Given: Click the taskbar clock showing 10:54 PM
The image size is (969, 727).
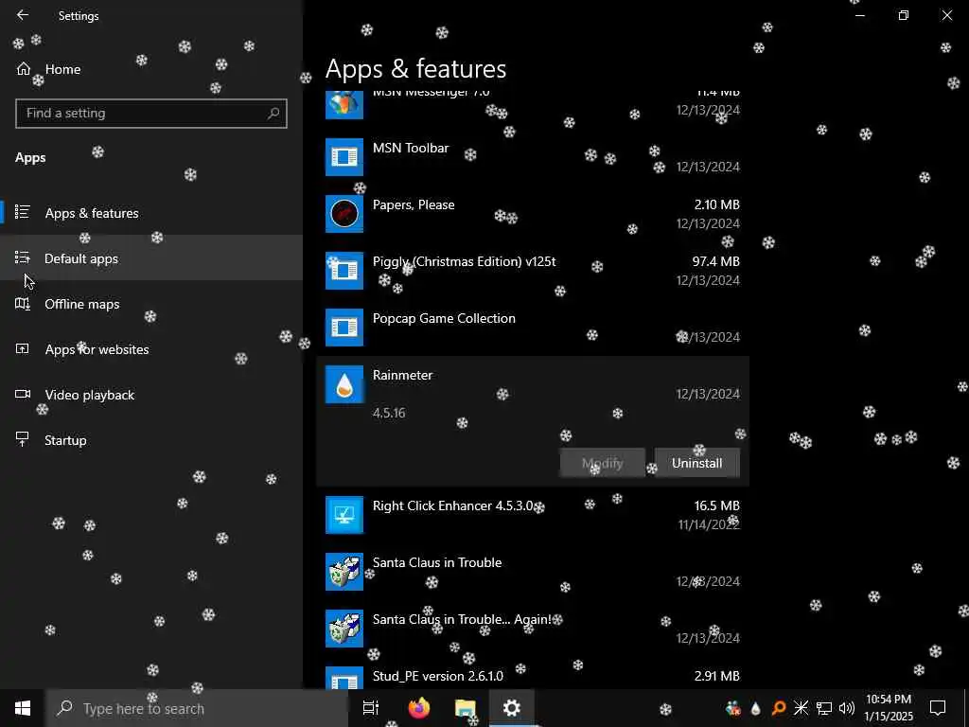Looking at the screenshot, I should click(888, 708).
